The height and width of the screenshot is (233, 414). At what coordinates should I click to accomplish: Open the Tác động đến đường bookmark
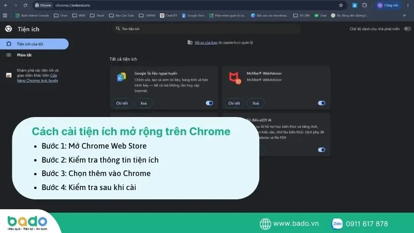point(350,16)
